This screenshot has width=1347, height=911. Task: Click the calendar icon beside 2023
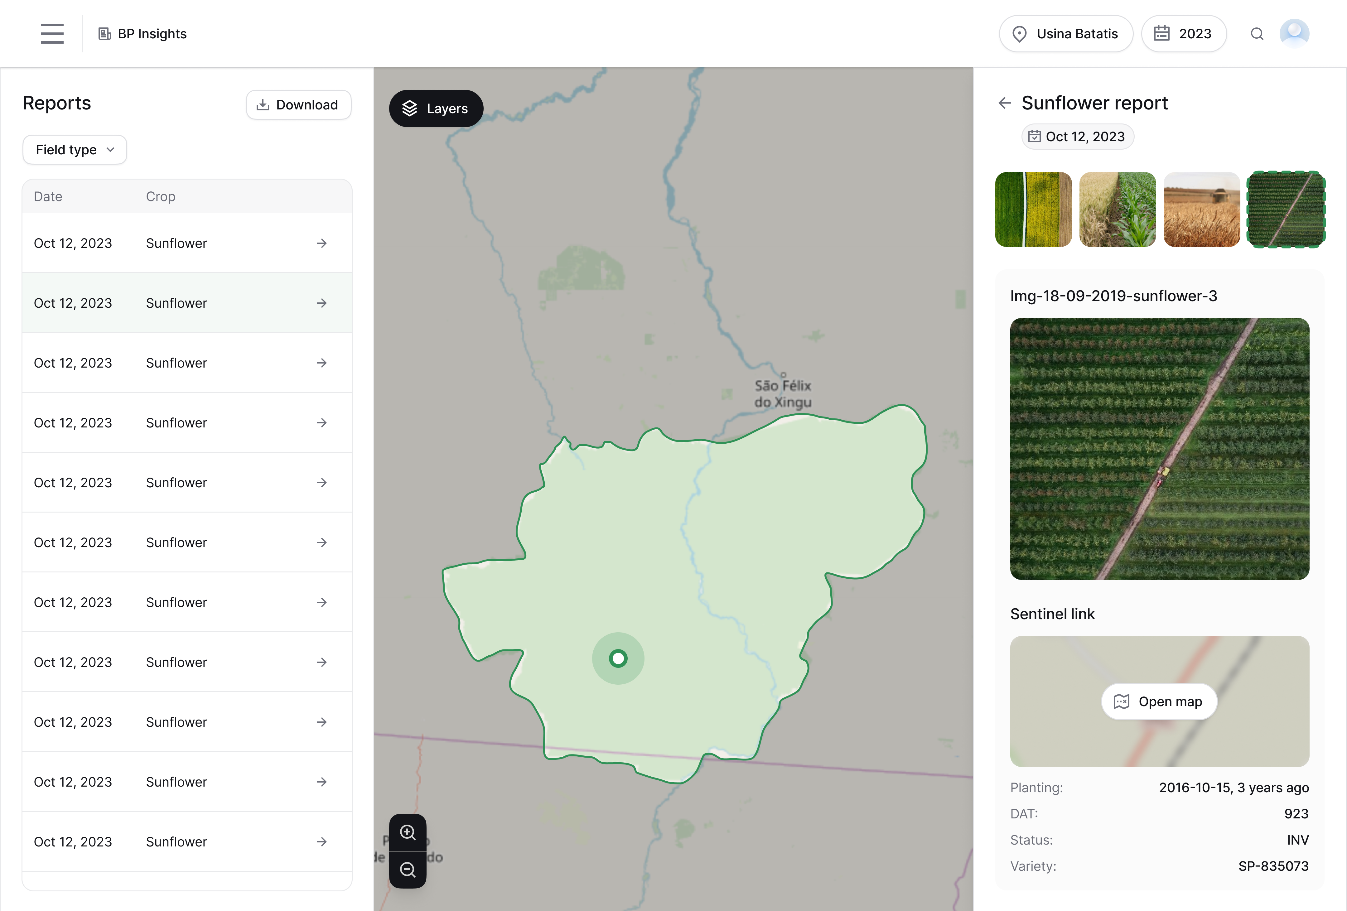click(x=1161, y=34)
